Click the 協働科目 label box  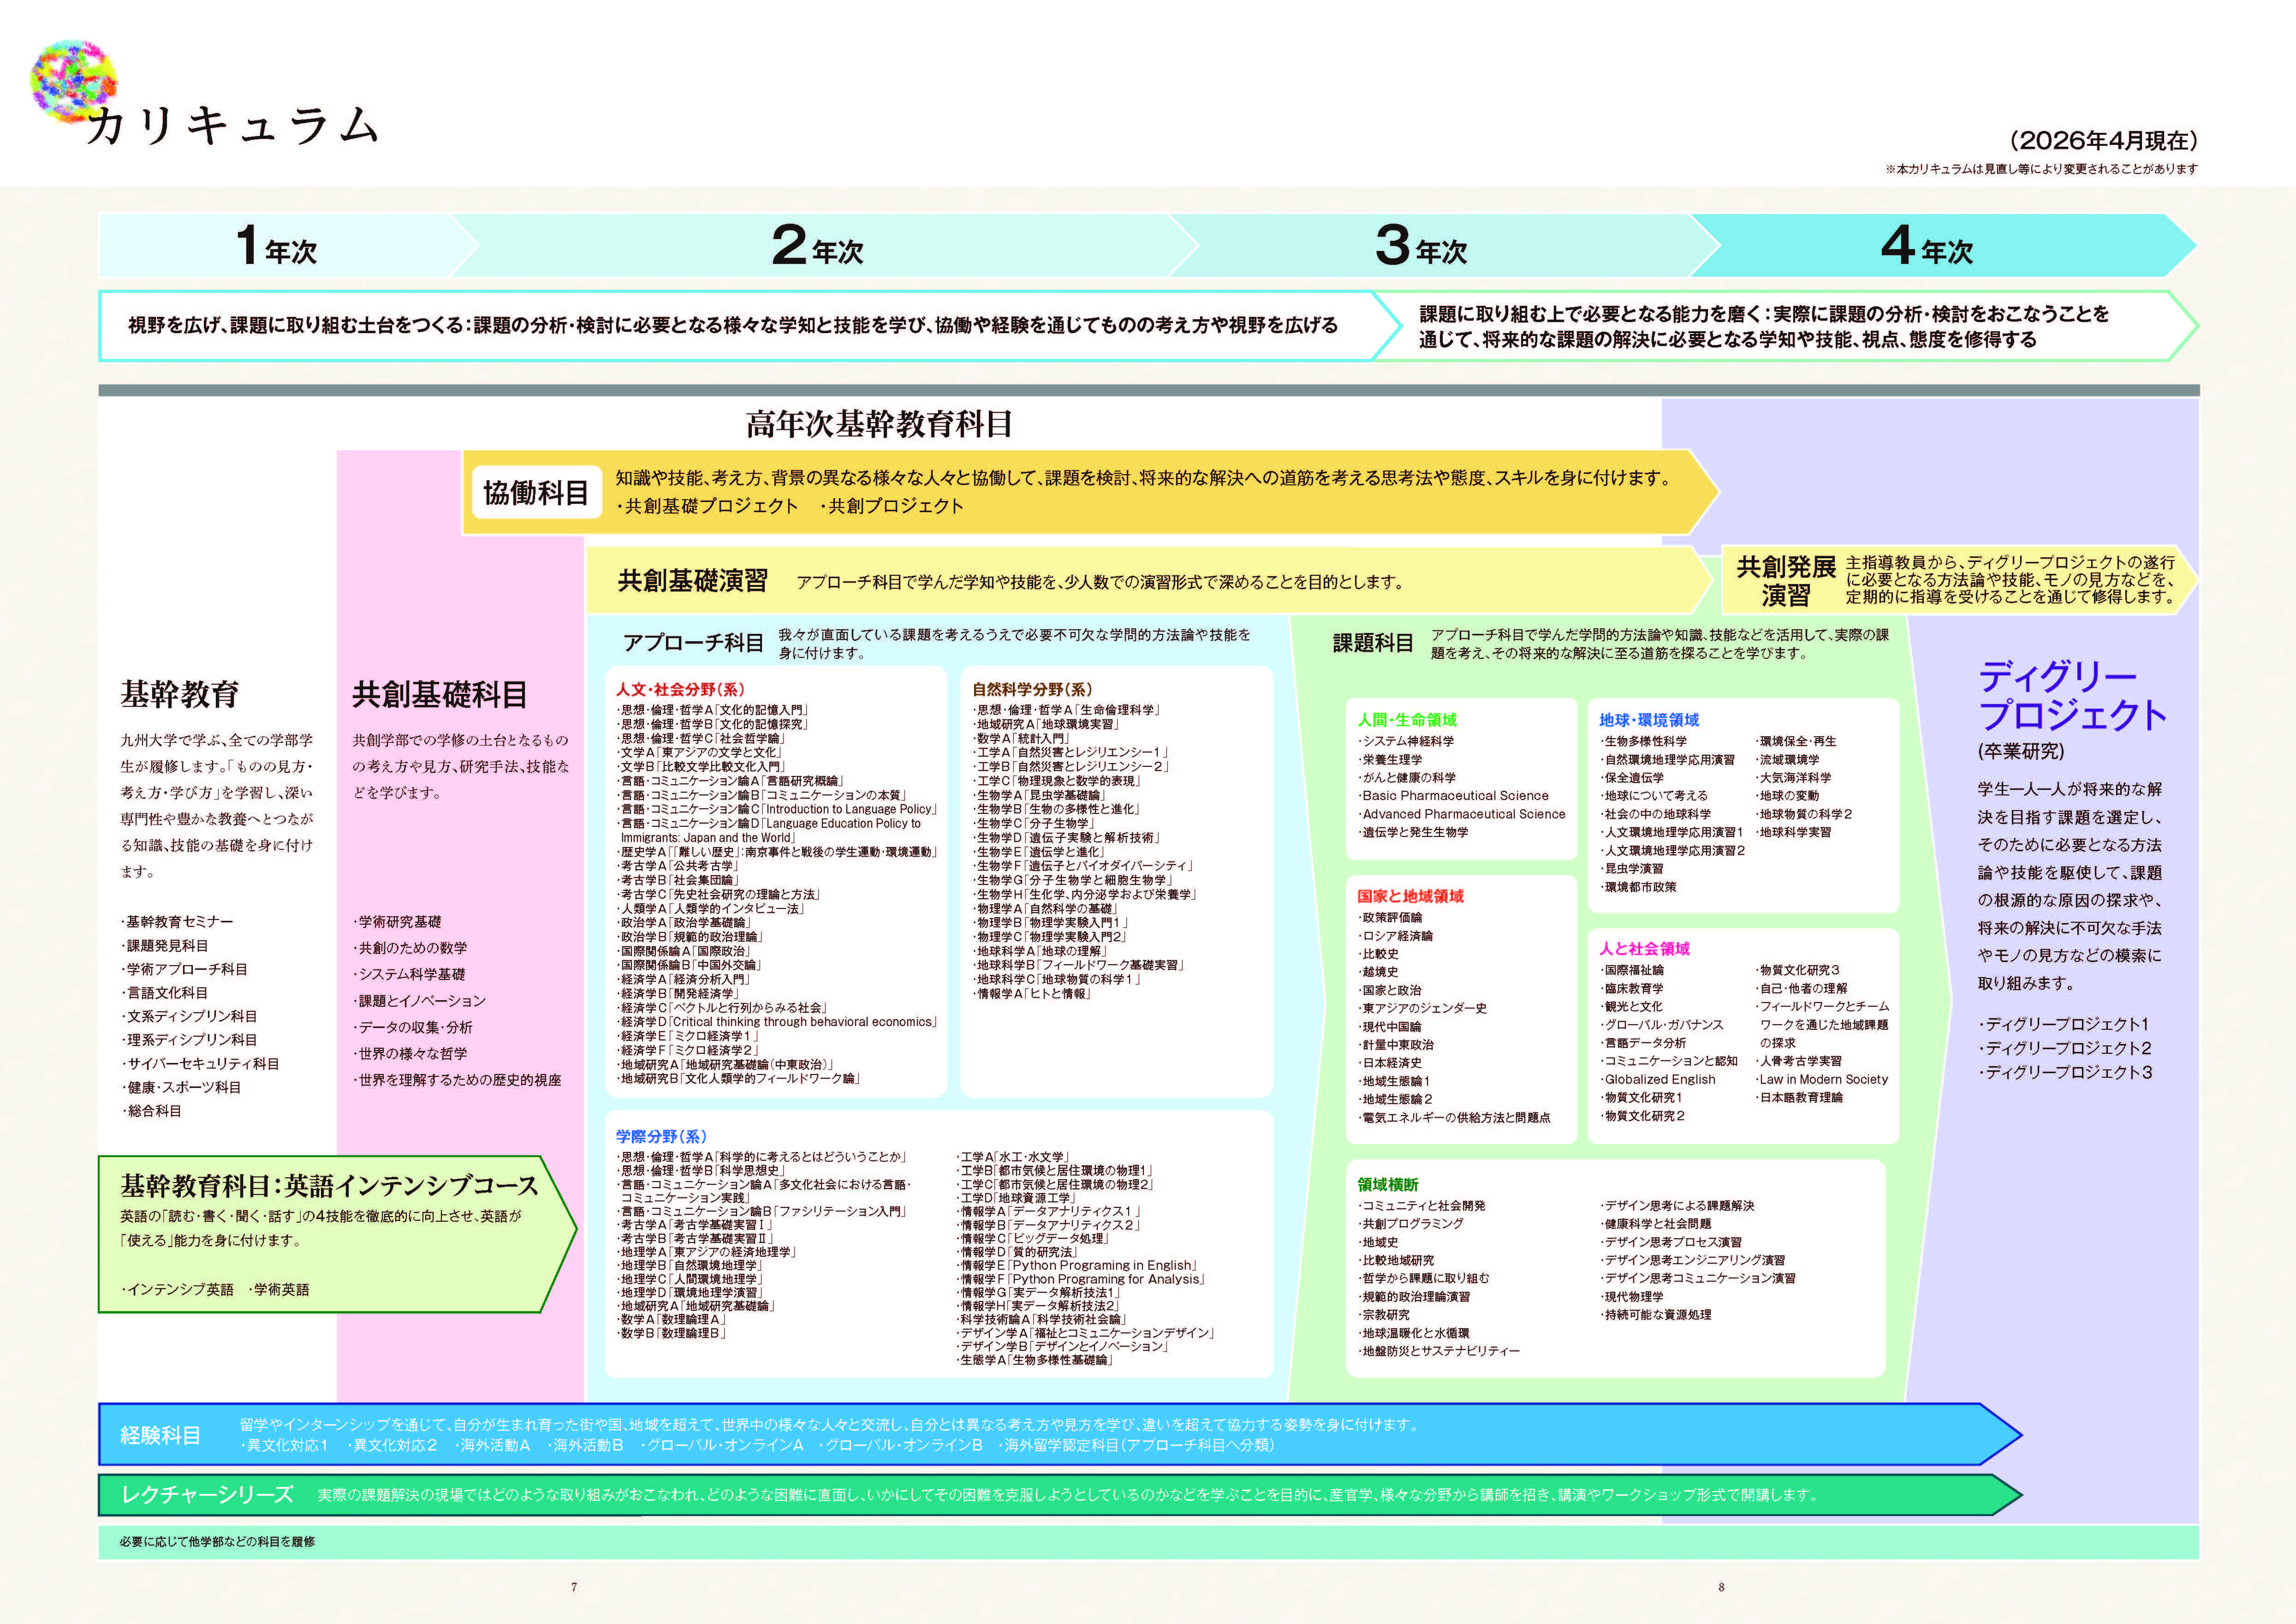pyautogui.click(x=536, y=492)
